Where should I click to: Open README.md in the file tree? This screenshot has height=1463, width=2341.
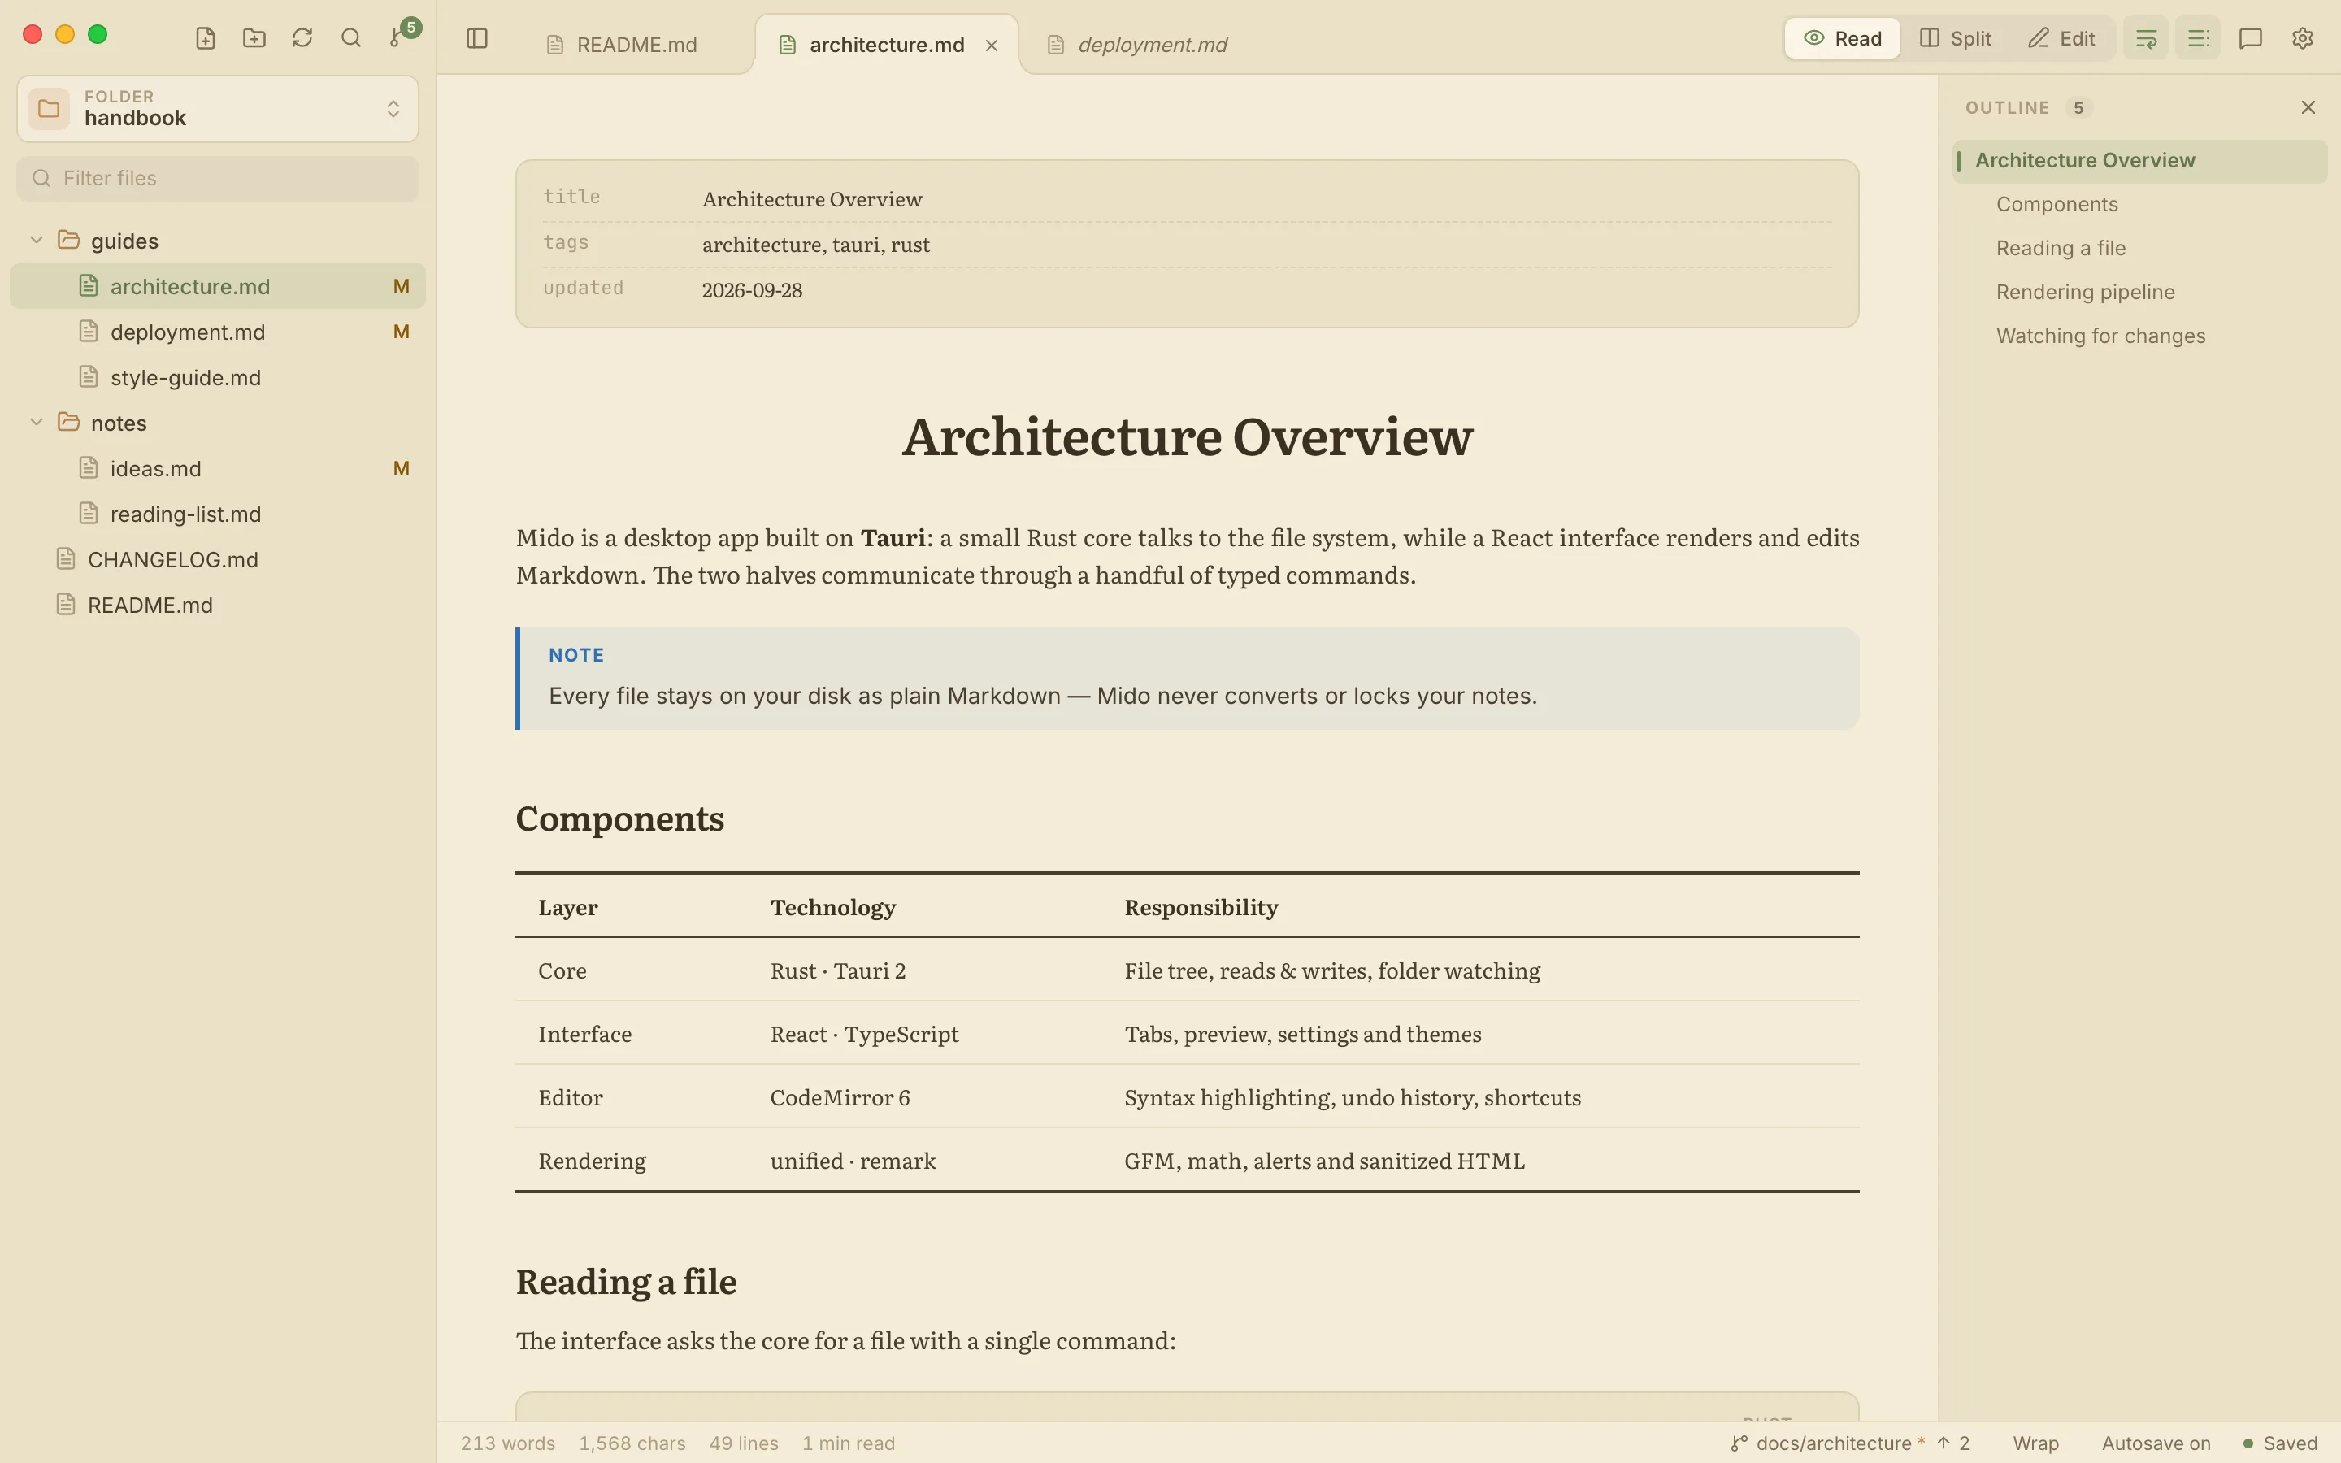[x=218, y=605]
